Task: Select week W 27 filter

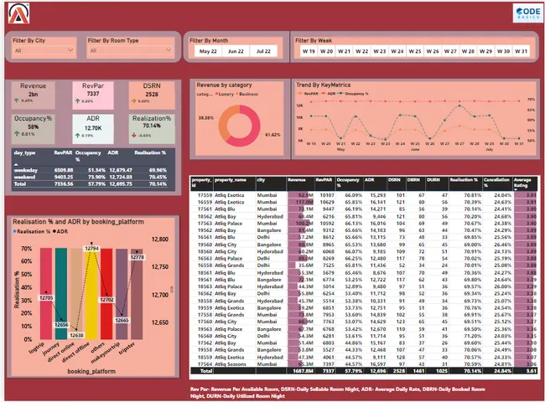Action: click(450, 51)
